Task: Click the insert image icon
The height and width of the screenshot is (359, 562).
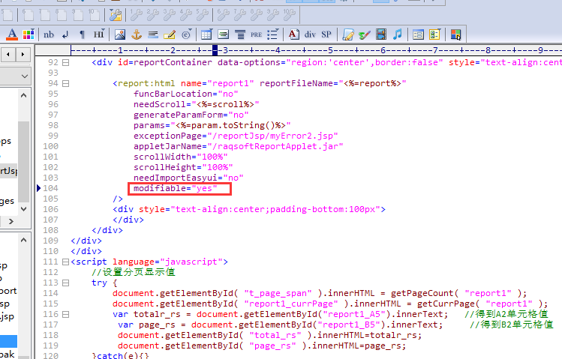Action: [120, 34]
